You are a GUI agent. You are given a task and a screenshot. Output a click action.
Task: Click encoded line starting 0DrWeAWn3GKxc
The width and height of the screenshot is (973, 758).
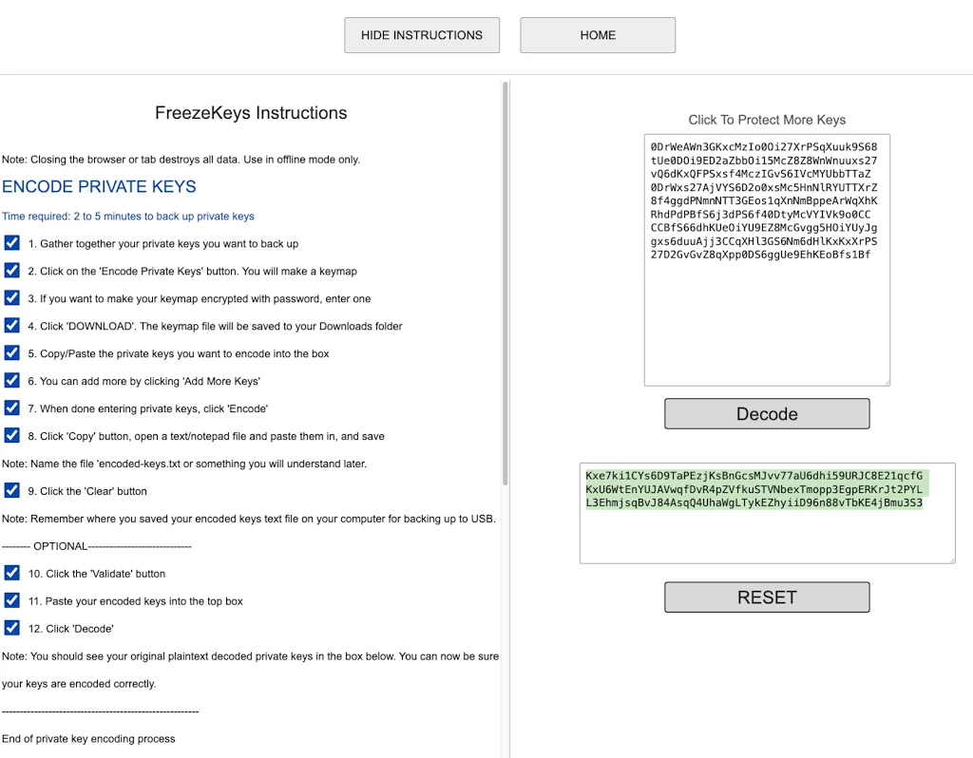click(x=764, y=147)
